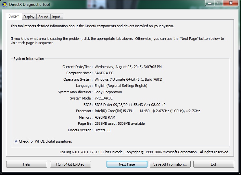This screenshot has width=241, height=175.
Task: Click the Help button
Action: [x=27, y=164]
